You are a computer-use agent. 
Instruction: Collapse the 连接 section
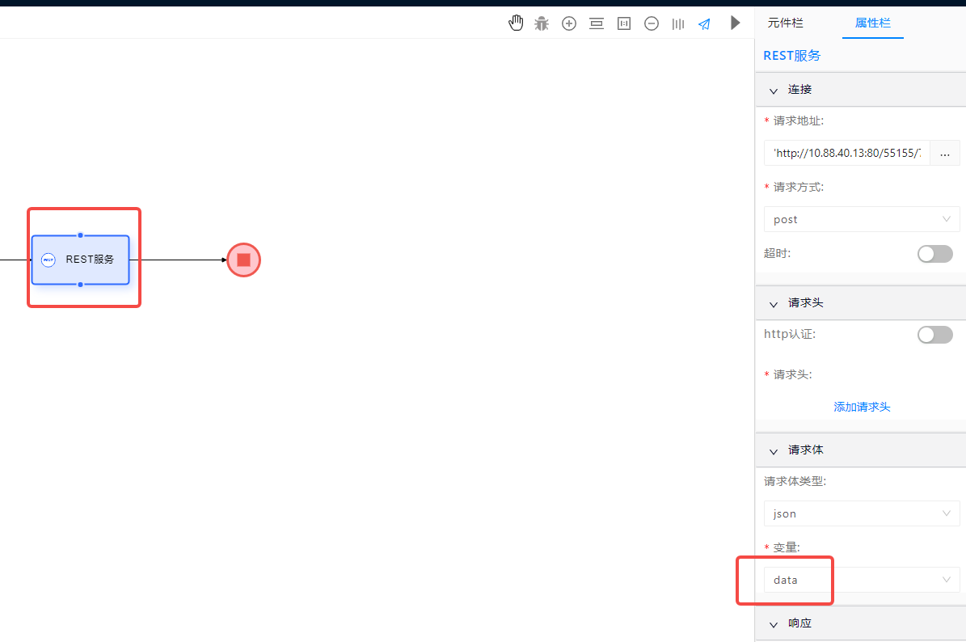pos(774,90)
